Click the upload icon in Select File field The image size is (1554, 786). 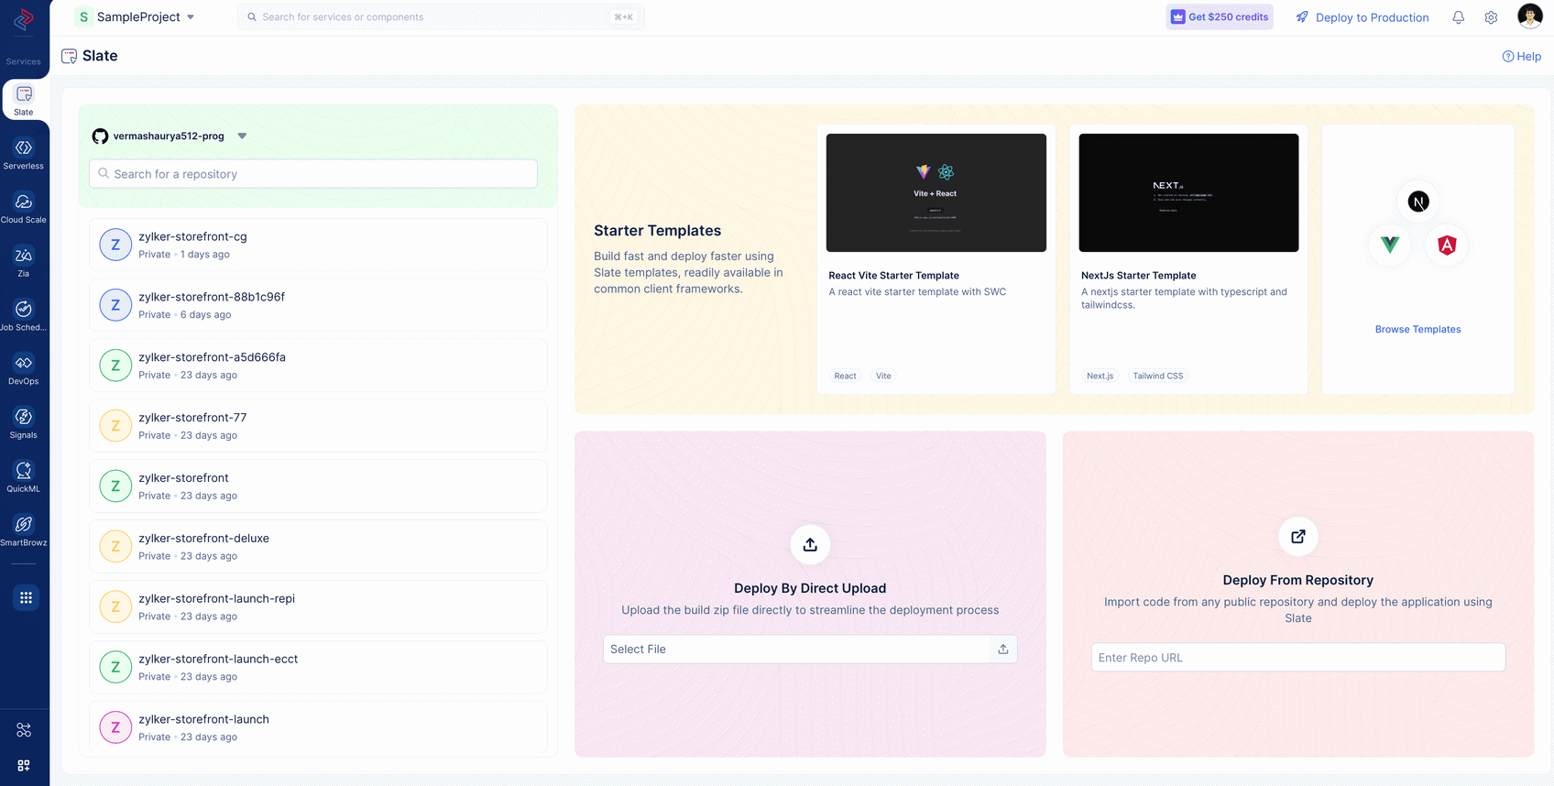click(x=1003, y=649)
